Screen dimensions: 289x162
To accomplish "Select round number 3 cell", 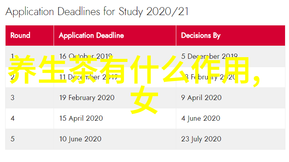I will click(12, 98).
